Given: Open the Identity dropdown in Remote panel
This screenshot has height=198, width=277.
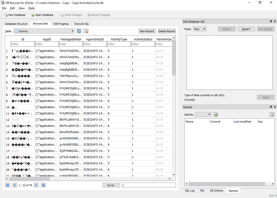Looking at the screenshot, I should (x=203, y=114).
